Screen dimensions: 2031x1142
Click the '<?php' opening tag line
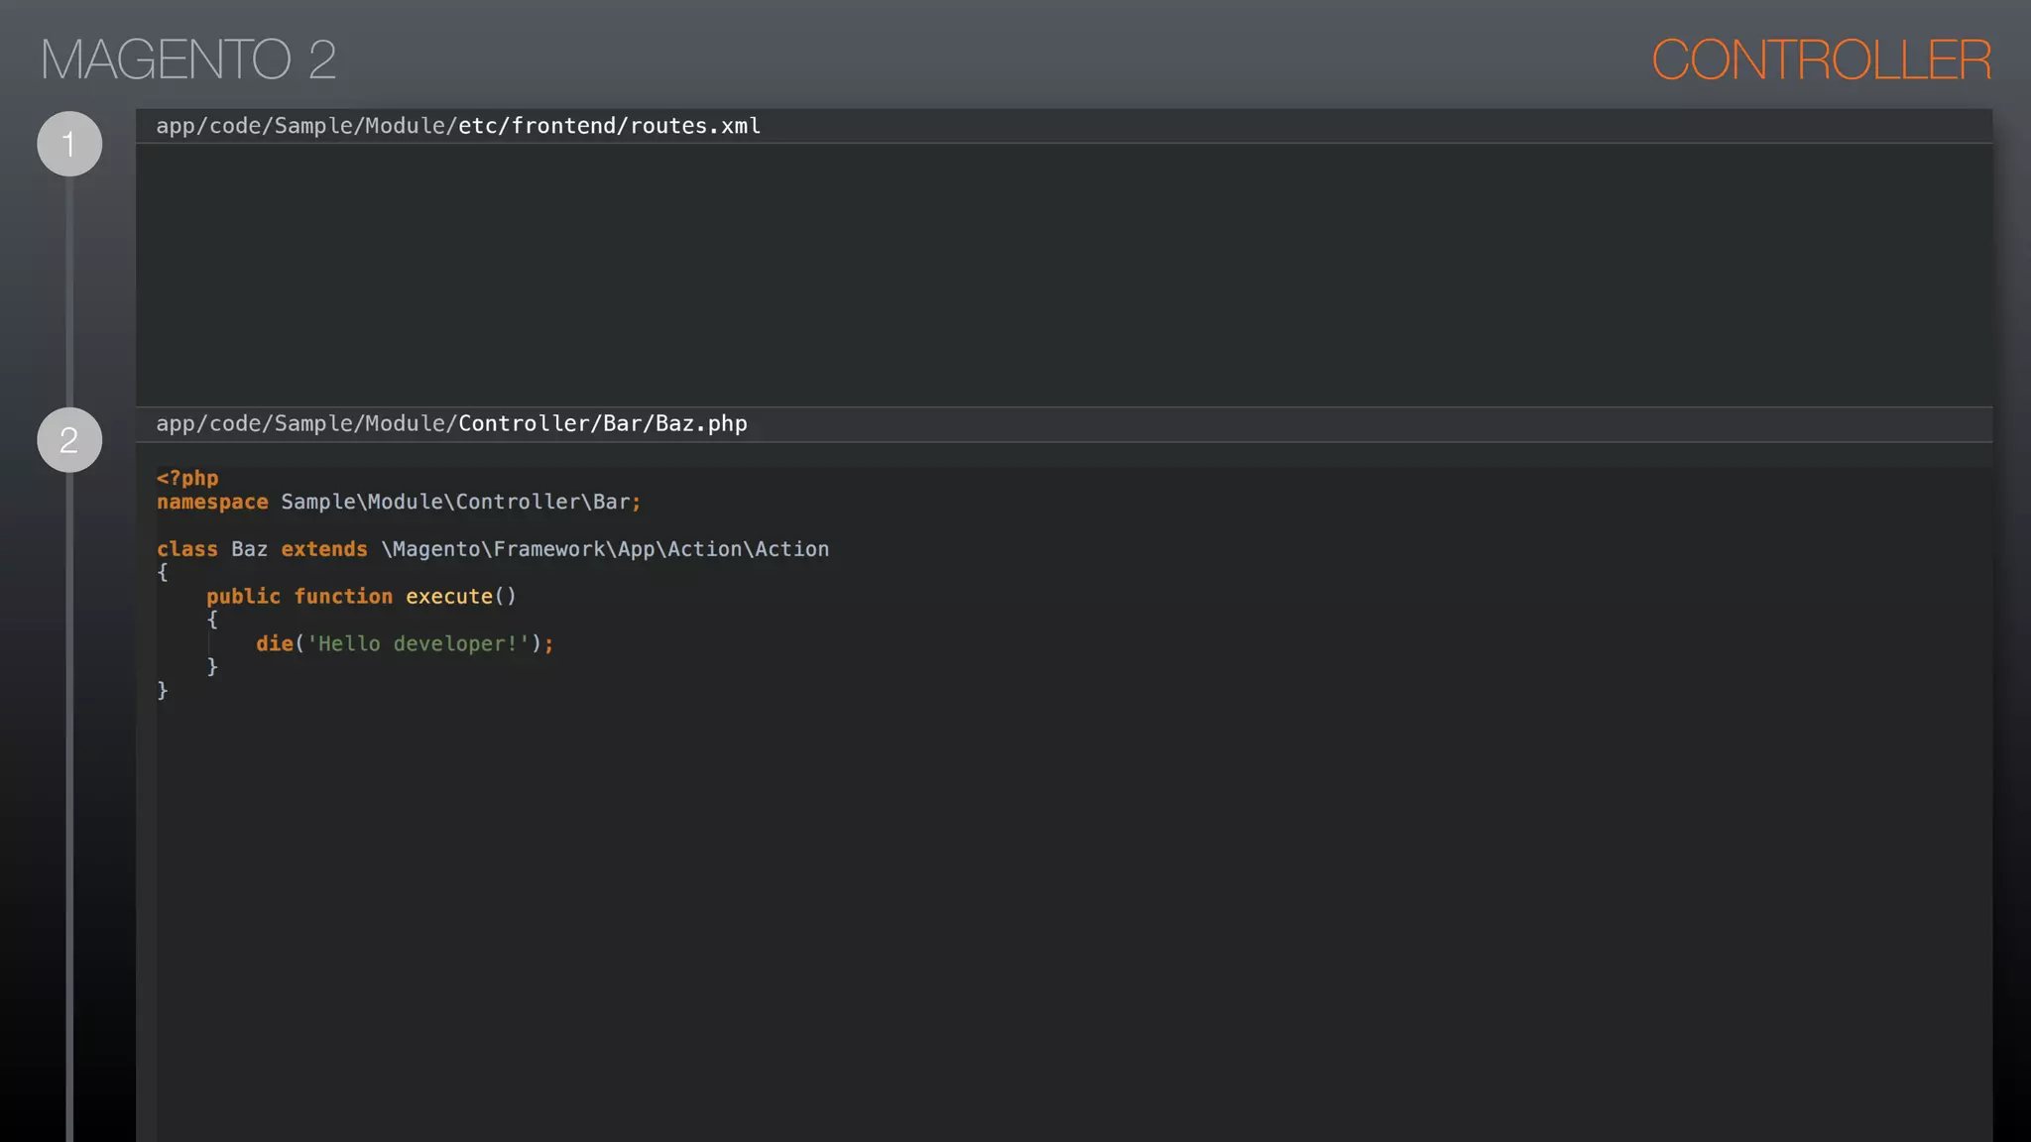tap(187, 478)
